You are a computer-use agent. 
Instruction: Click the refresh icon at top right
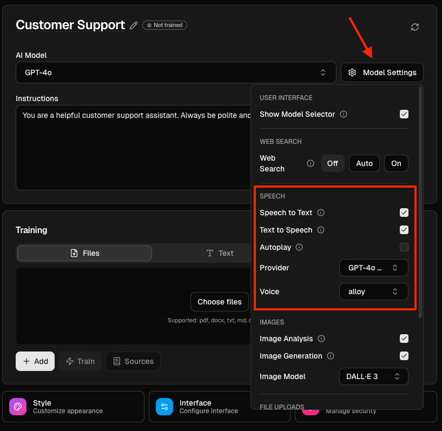point(415,27)
